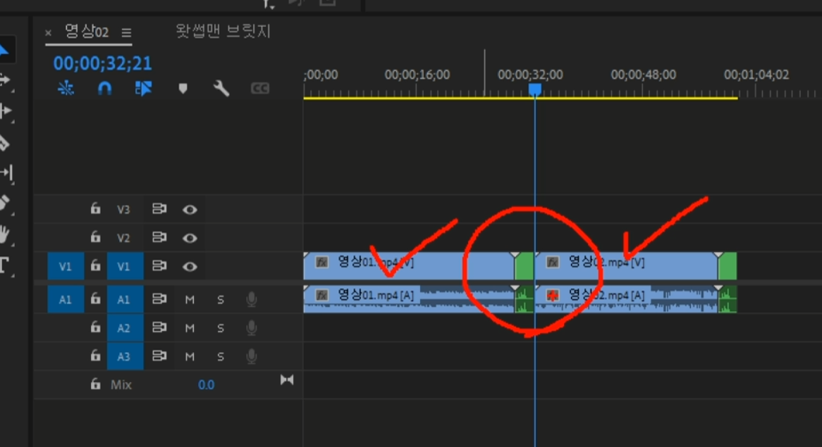Image resolution: width=822 pixels, height=447 pixels.
Task: Toggle lock on the Mix track
Action: (x=95, y=384)
